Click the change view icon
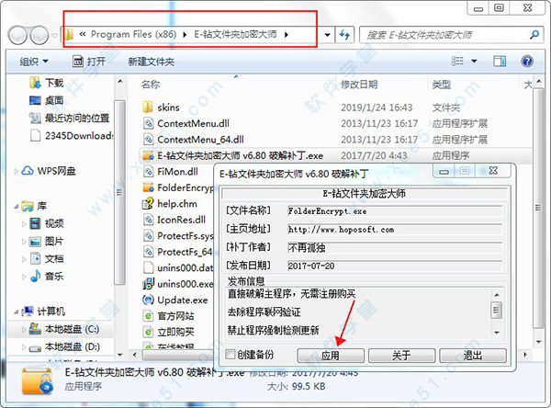This screenshot has width=551, height=408. 457,61
